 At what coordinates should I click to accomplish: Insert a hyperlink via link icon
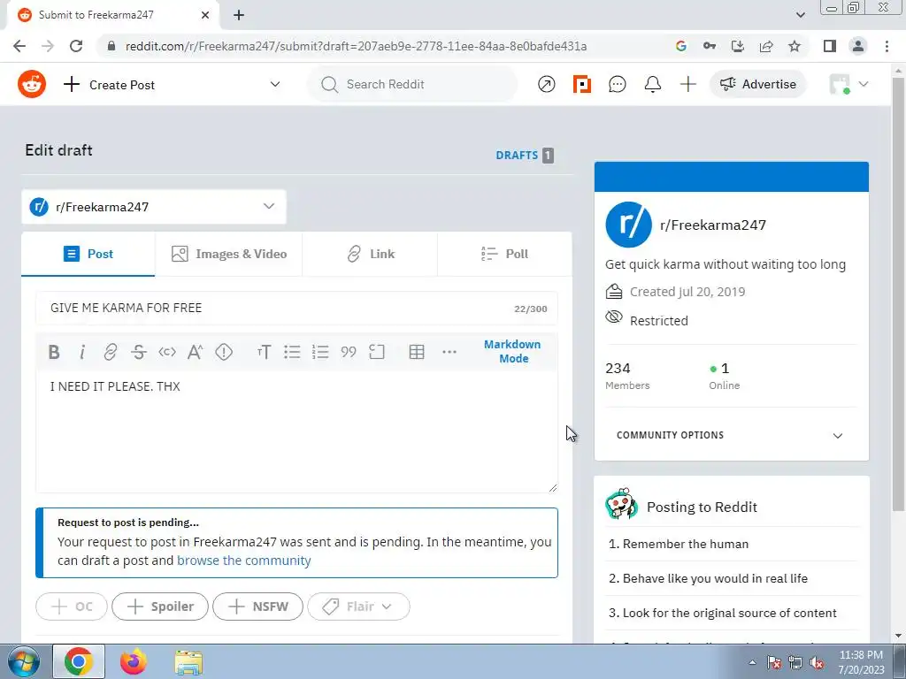click(x=111, y=352)
